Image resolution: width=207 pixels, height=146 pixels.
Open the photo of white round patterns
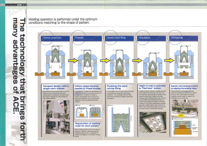click(153, 122)
